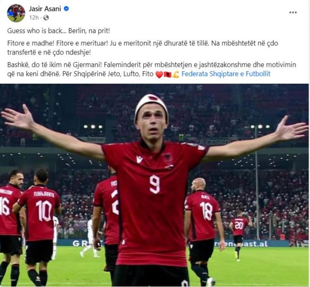The image size is (310, 287).
Task: Click the 12h post timestamp
Action: pos(34,18)
